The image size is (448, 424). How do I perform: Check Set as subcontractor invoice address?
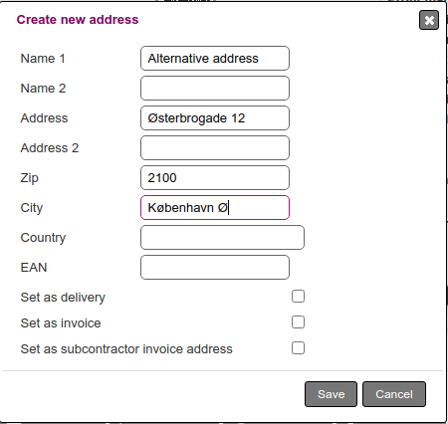pyautogui.click(x=298, y=348)
